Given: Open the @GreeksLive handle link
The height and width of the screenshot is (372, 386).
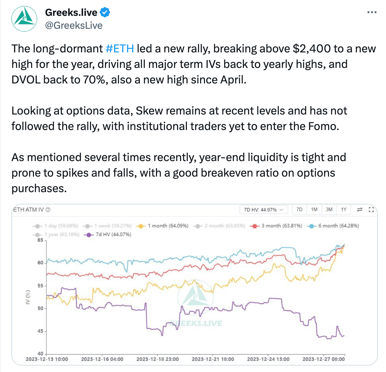Looking at the screenshot, I should [74, 26].
